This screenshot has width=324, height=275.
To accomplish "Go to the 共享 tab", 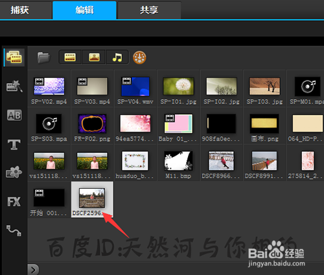I will [149, 10].
